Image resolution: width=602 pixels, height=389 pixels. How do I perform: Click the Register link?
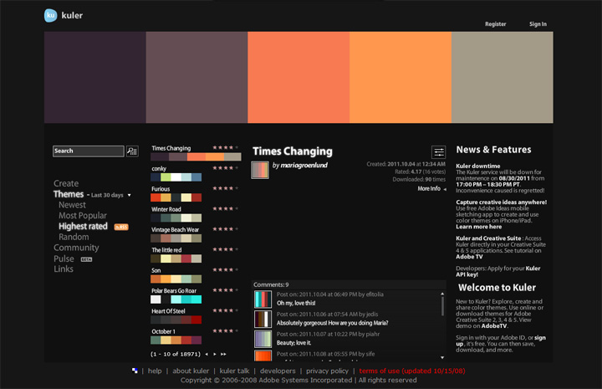(x=495, y=24)
